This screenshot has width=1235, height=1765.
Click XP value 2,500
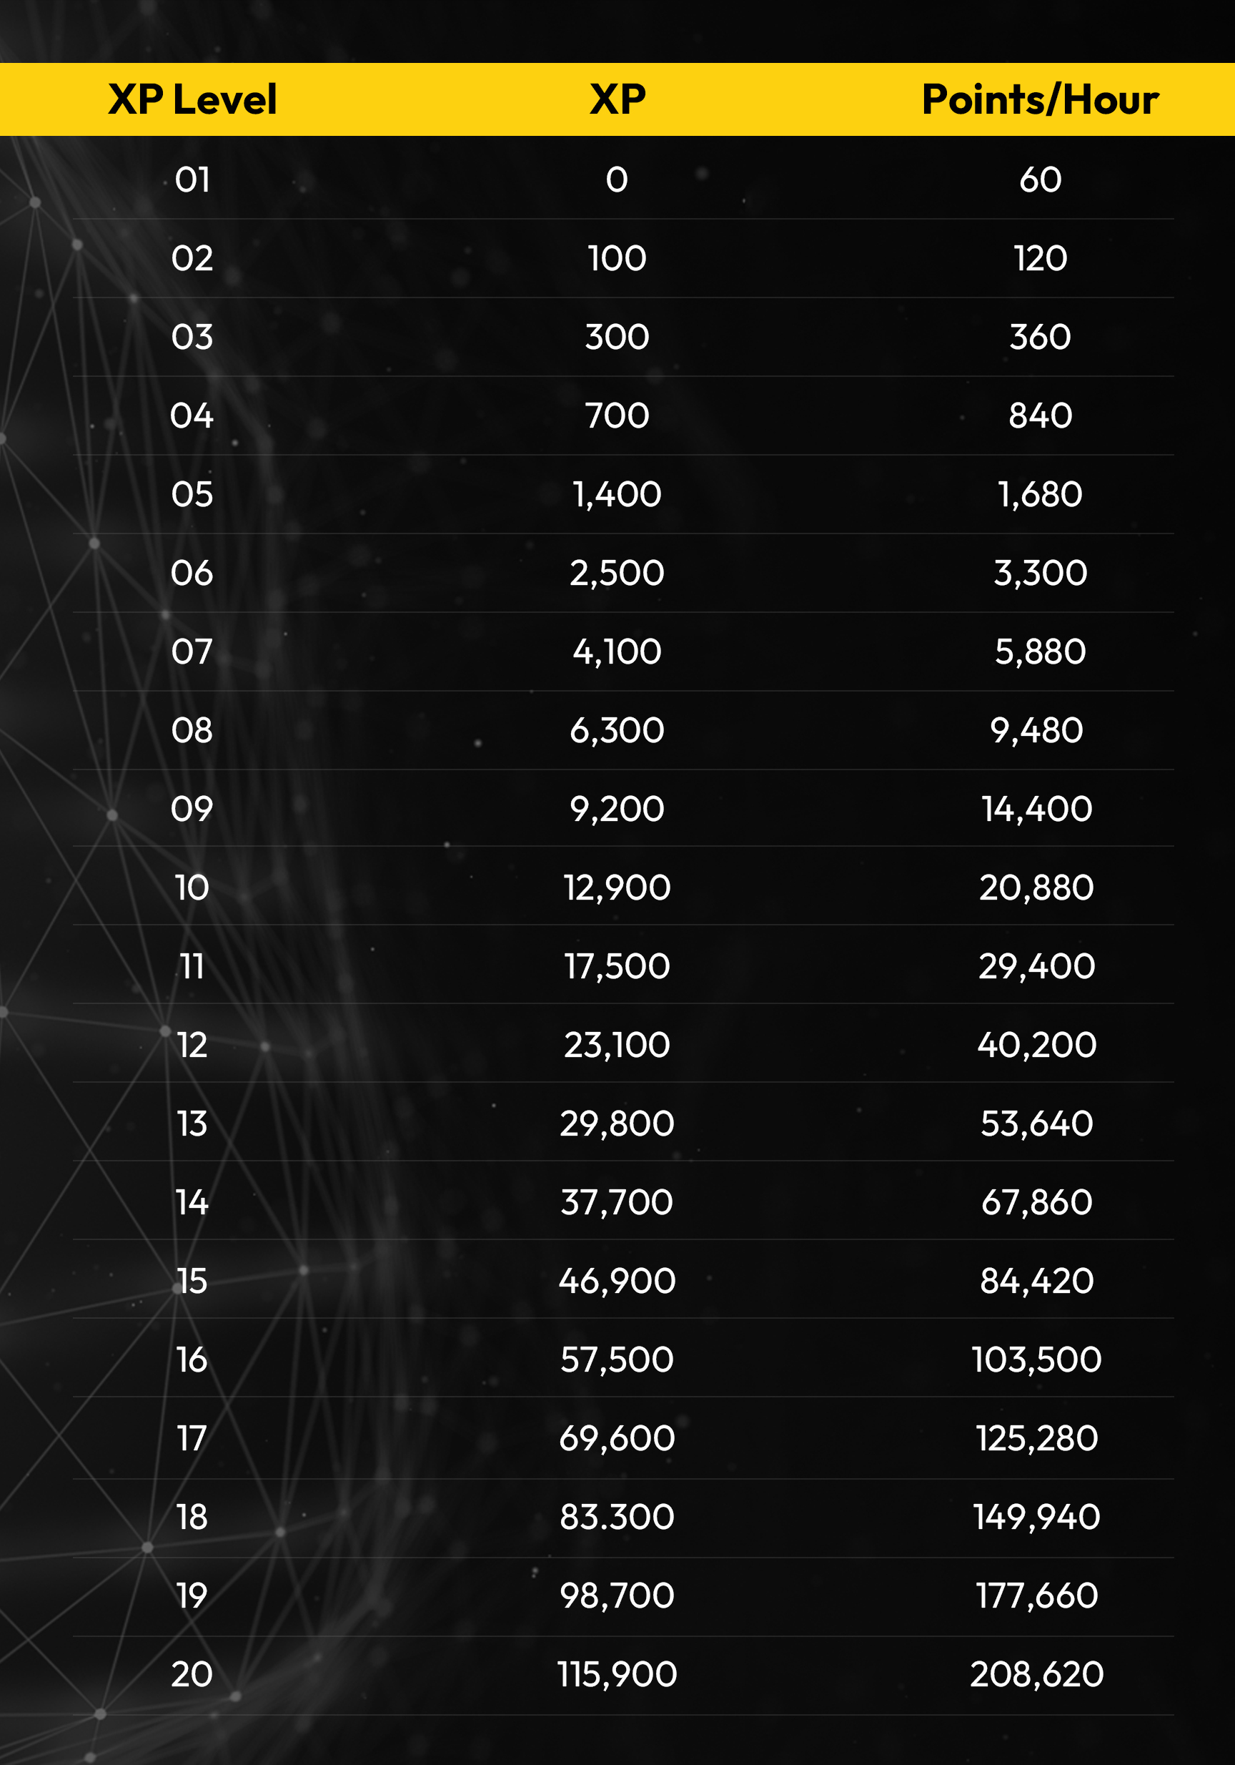point(617,574)
